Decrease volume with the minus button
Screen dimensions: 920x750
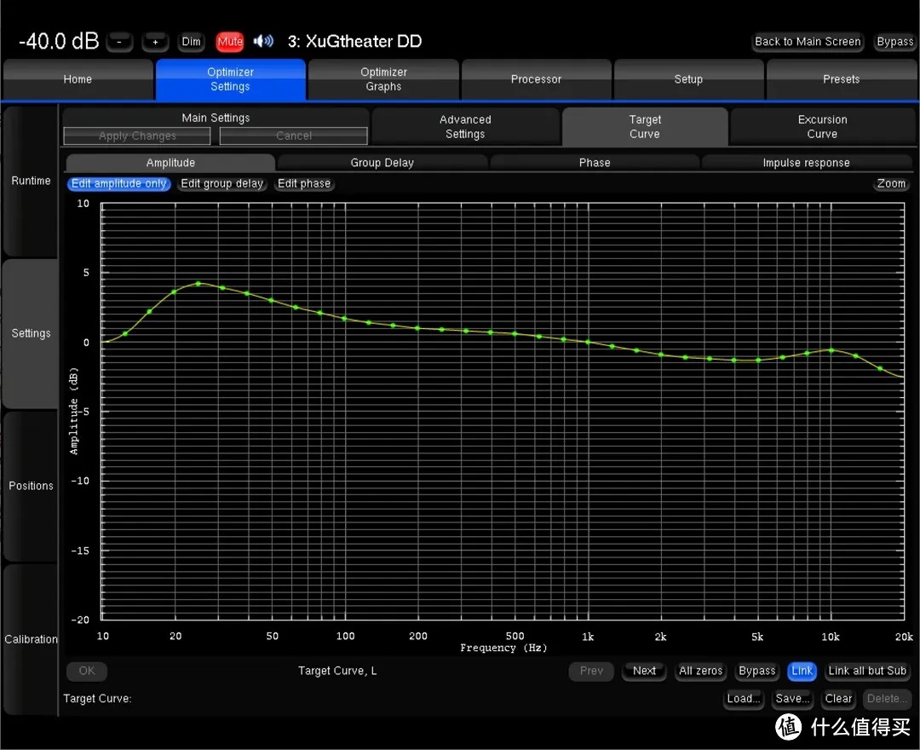120,42
